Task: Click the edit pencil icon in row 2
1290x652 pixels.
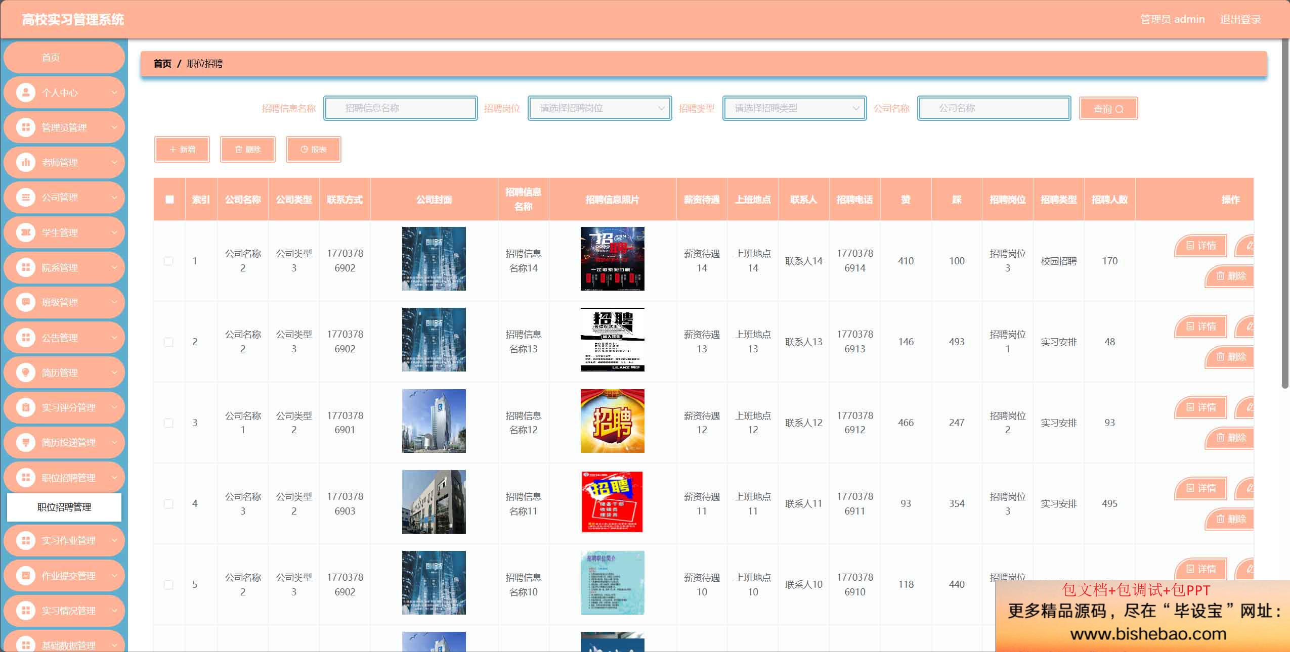Action: [x=1250, y=327]
